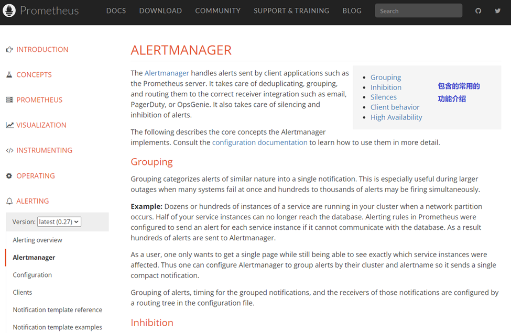Collapse the ALERTING sidebar section
This screenshot has width=511, height=333.
(x=32, y=201)
